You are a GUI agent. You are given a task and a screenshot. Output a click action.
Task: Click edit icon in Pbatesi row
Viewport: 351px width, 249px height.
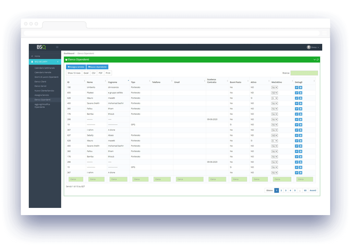(296, 93)
